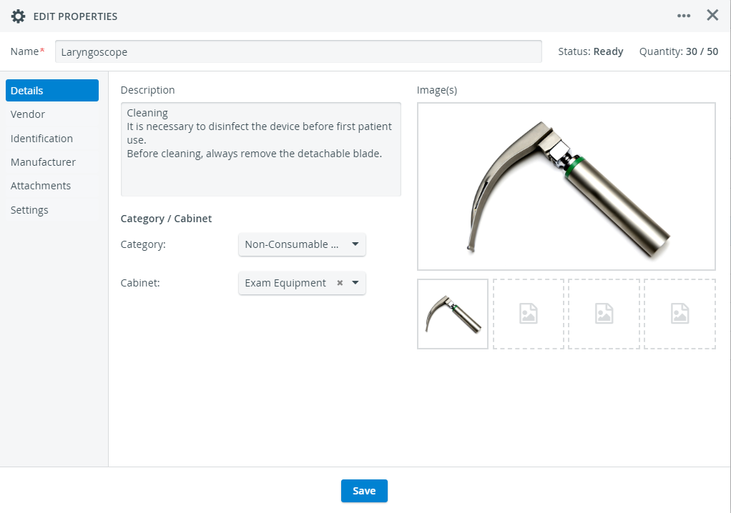Viewport: 731px width, 513px height.
Task: Open the three-dot more options menu
Action: point(684,16)
